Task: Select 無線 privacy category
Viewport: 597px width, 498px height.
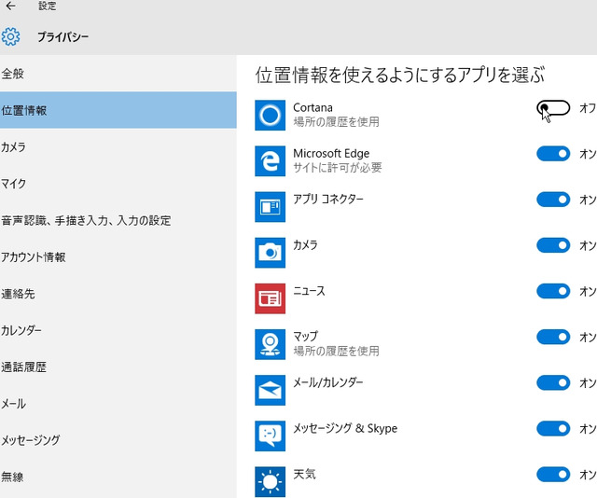Action: (118, 477)
